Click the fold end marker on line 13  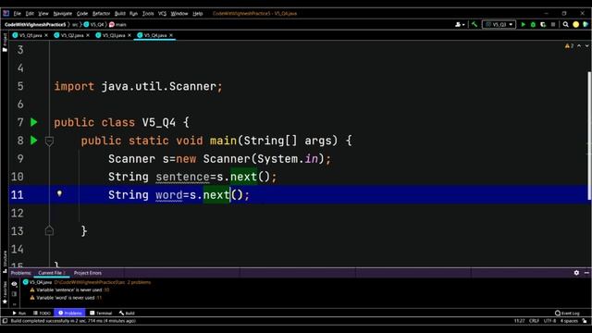tap(49, 230)
